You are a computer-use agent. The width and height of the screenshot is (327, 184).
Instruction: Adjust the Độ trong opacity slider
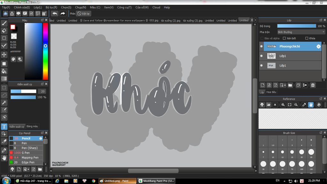point(297,26)
